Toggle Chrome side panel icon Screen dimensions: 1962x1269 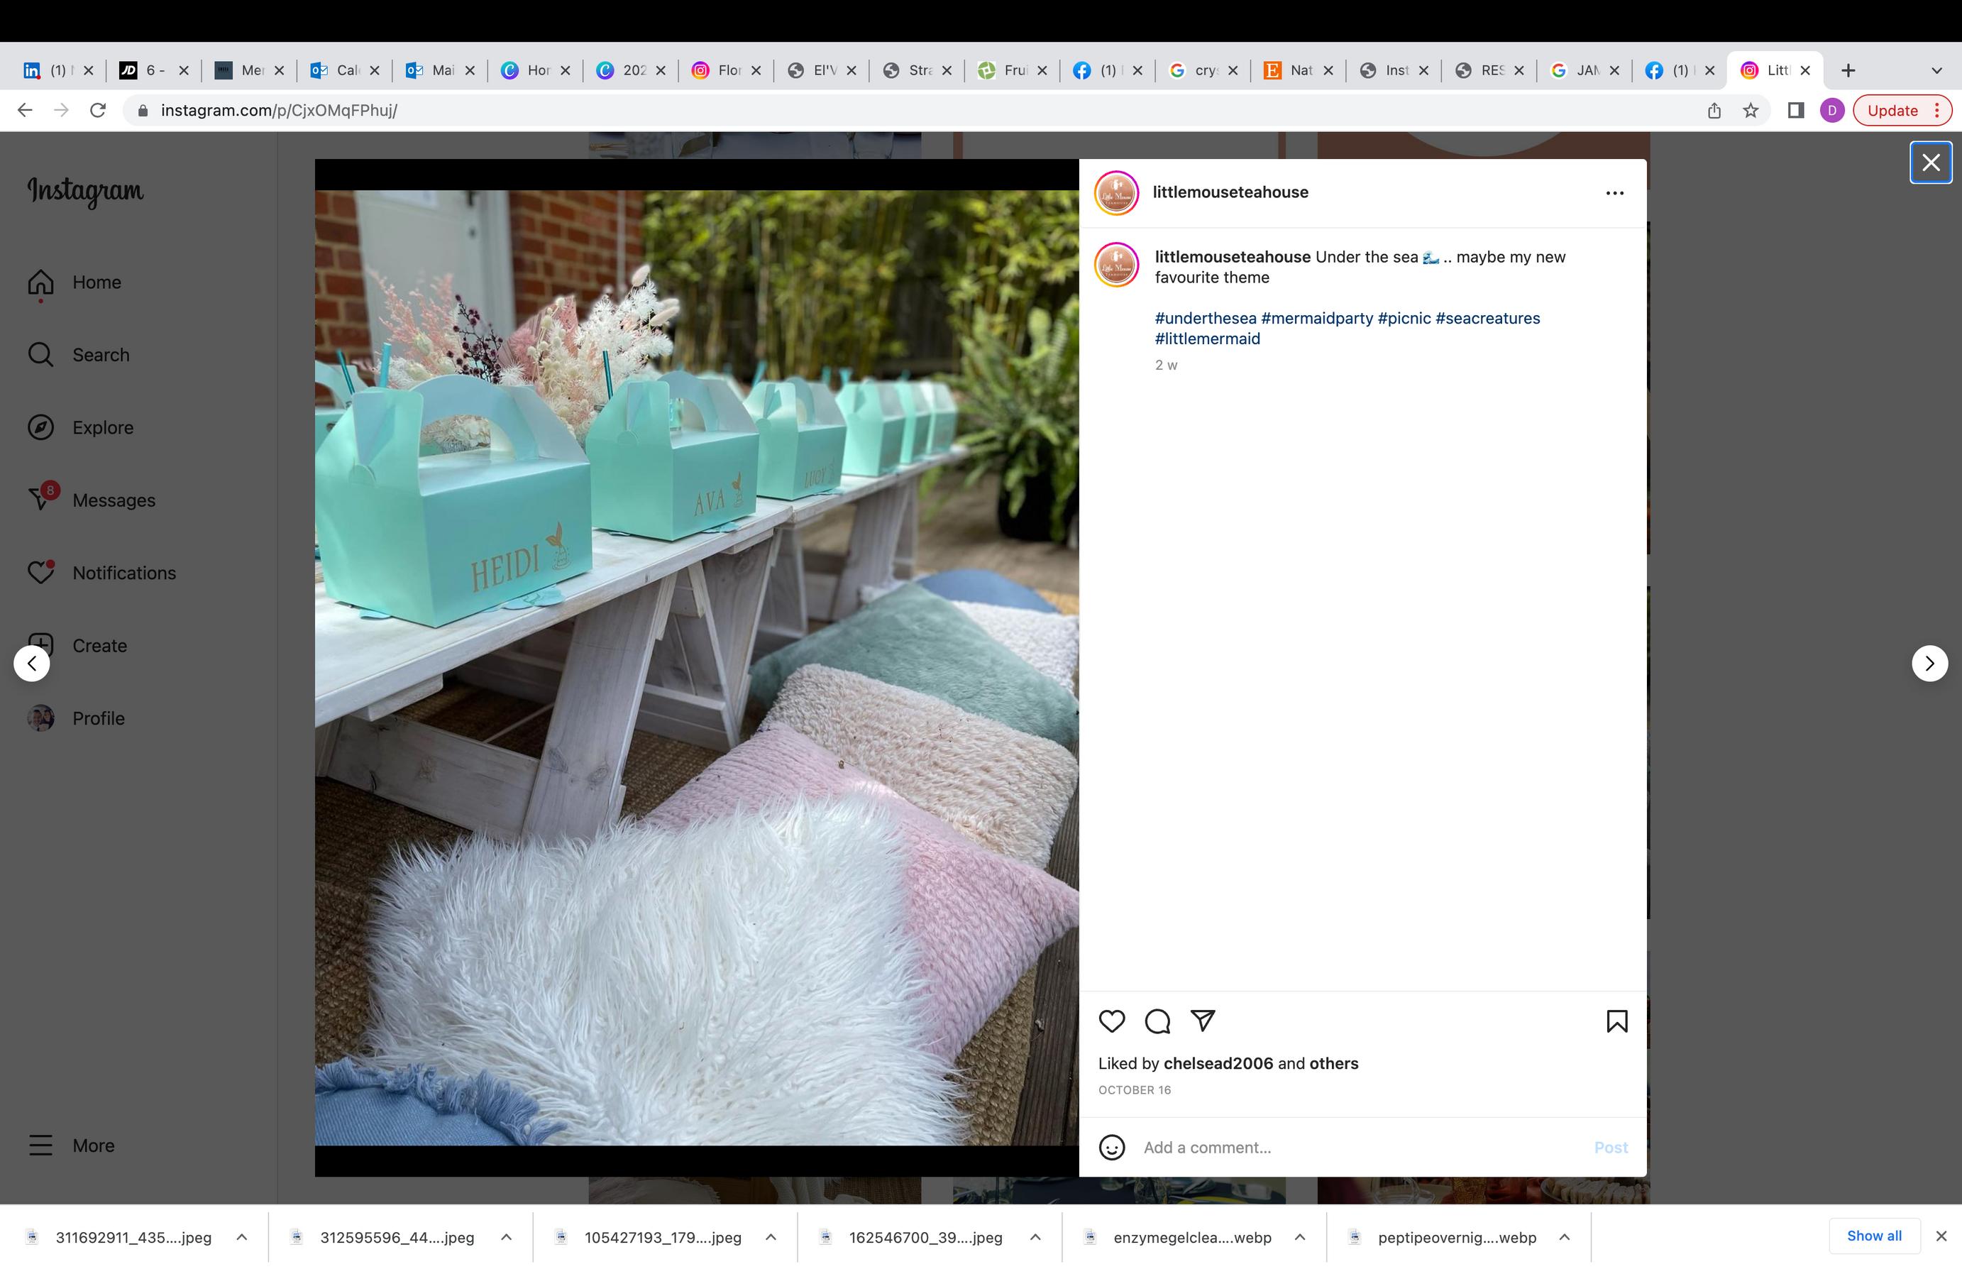1796,111
